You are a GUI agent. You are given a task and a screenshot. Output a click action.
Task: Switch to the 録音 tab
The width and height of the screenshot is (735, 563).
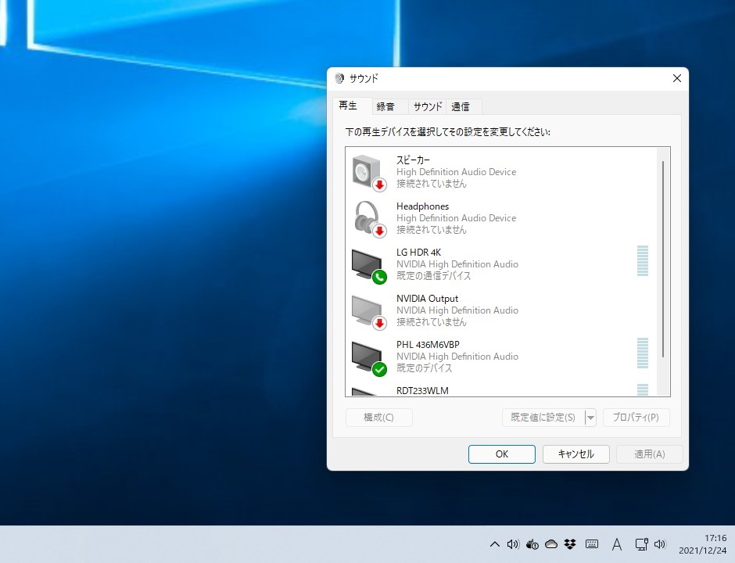point(386,106)
